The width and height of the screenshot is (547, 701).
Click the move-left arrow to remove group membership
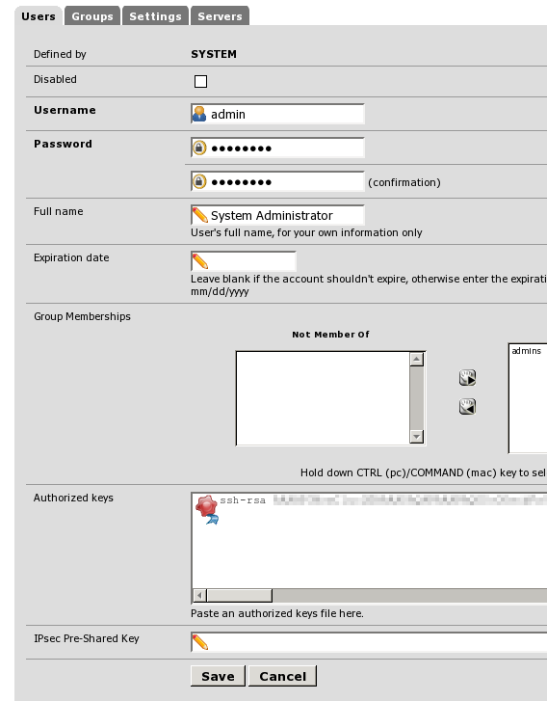click(467, 407)
